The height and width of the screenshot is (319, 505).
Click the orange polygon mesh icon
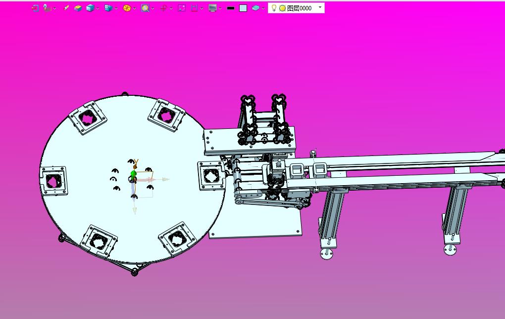tap(127, 8)
